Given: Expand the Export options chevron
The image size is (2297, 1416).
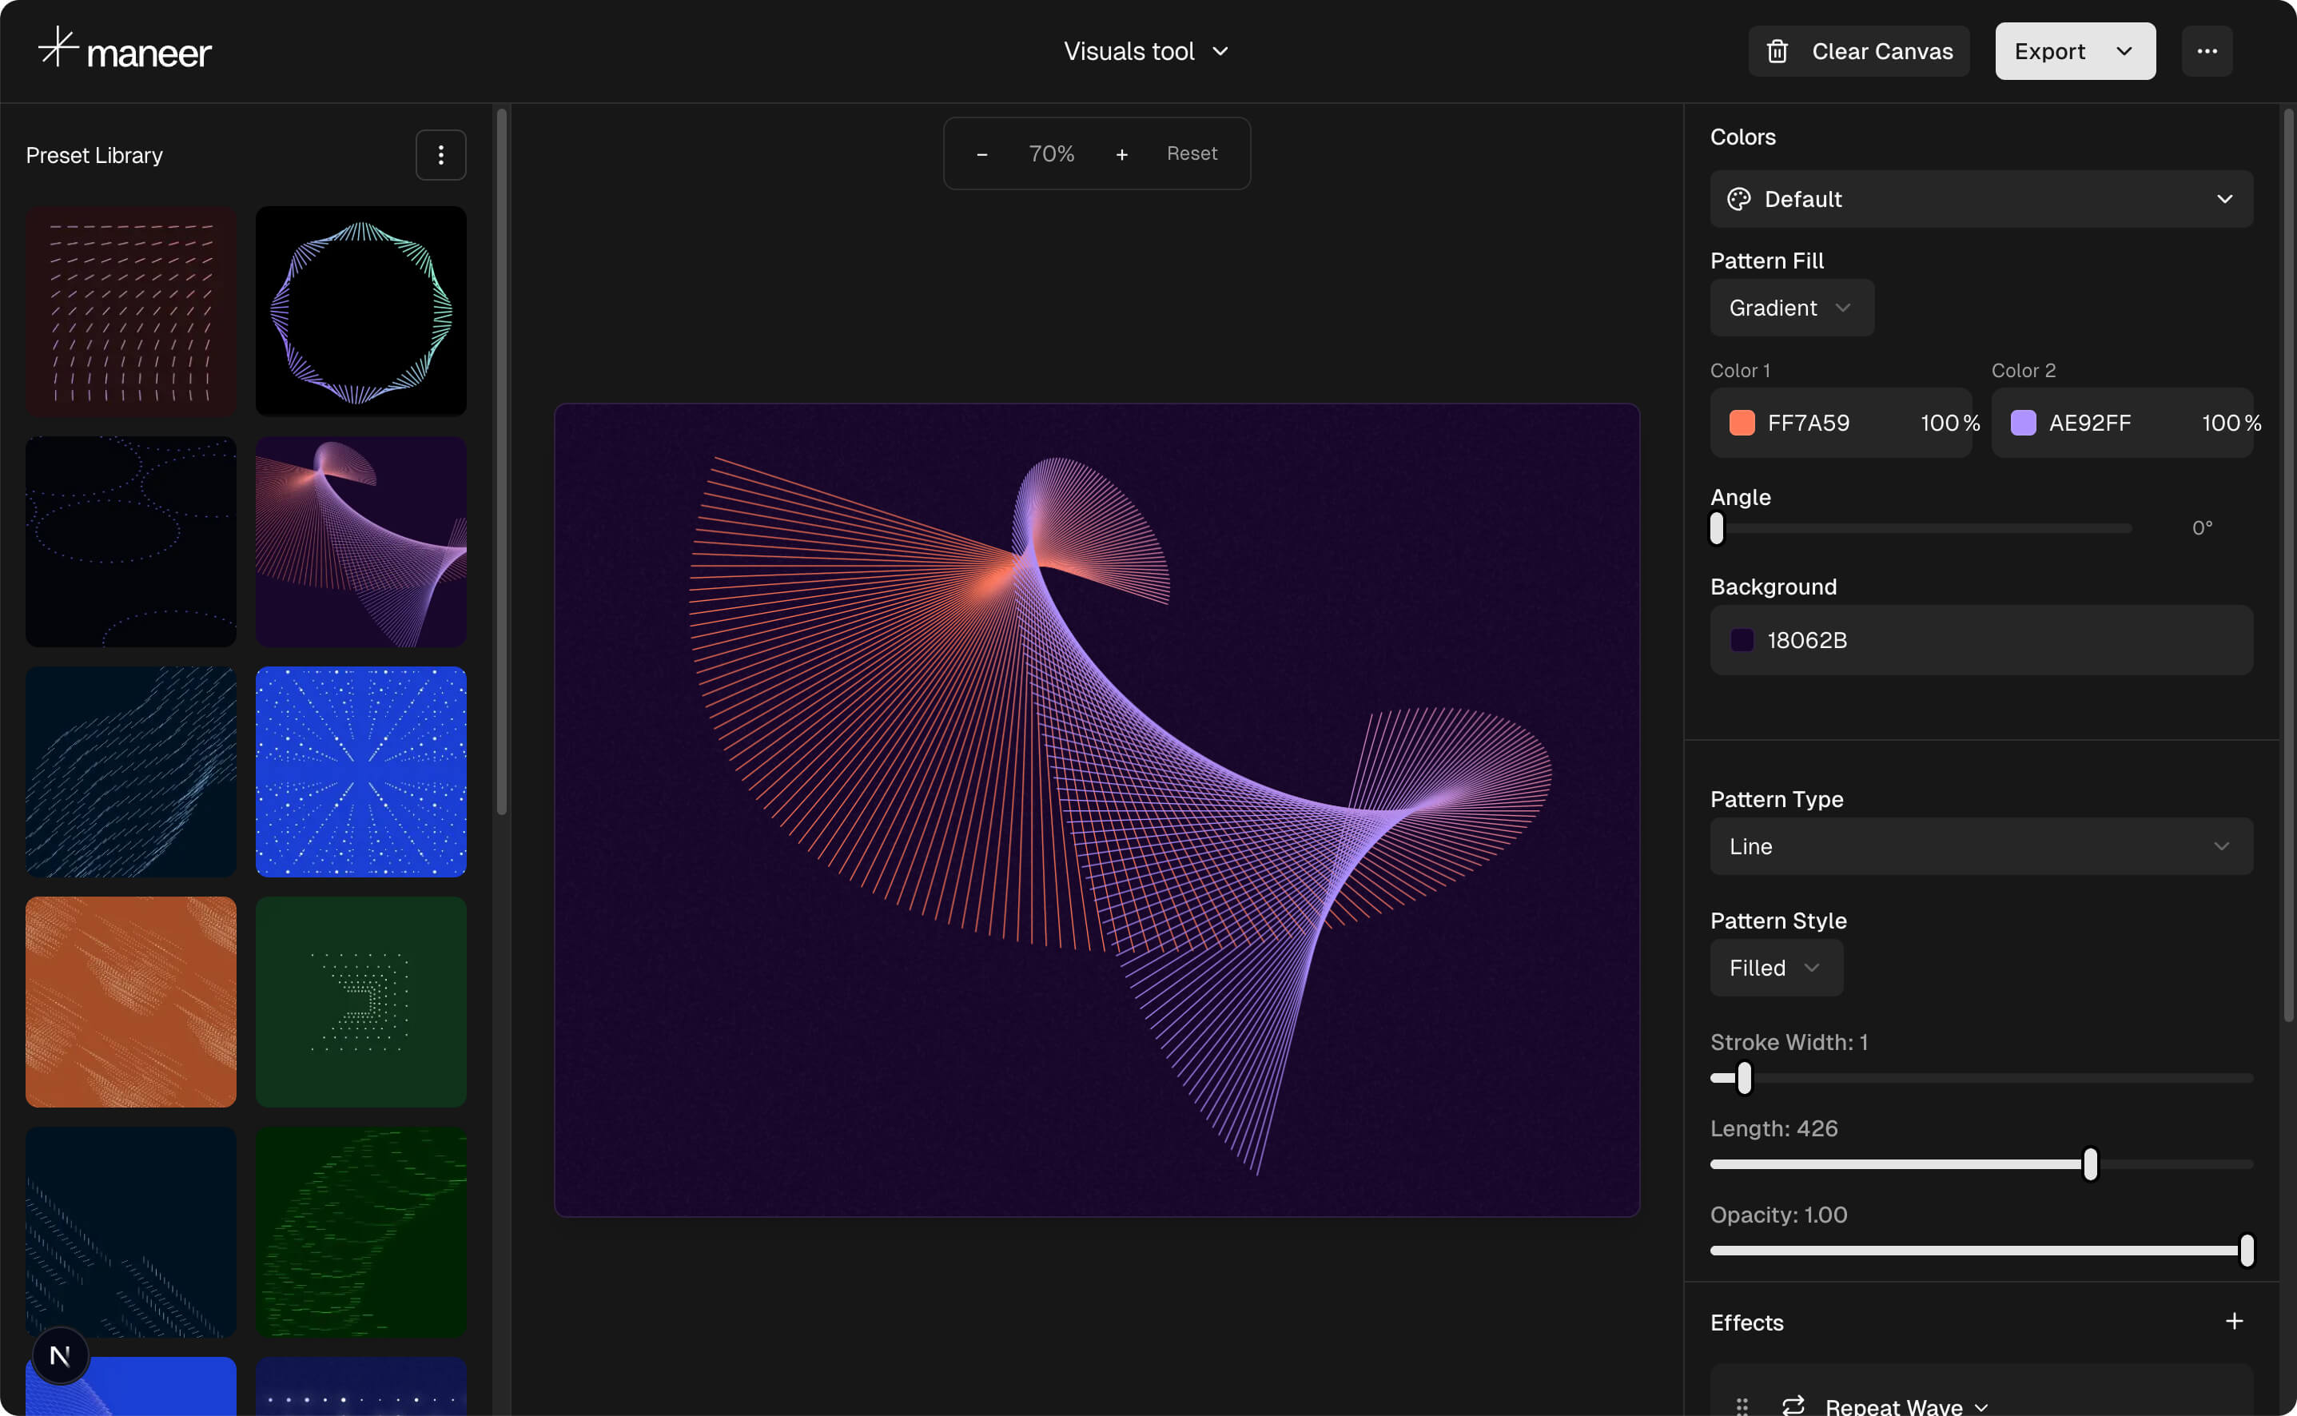Looking at the screenshot, I should (x=2123, y=50).
